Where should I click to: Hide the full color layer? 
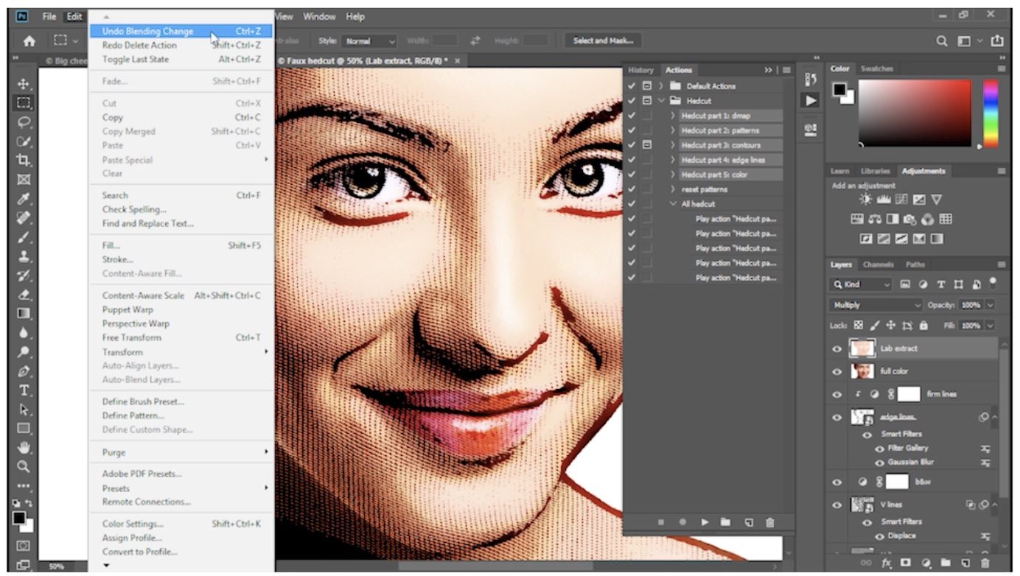838,370
